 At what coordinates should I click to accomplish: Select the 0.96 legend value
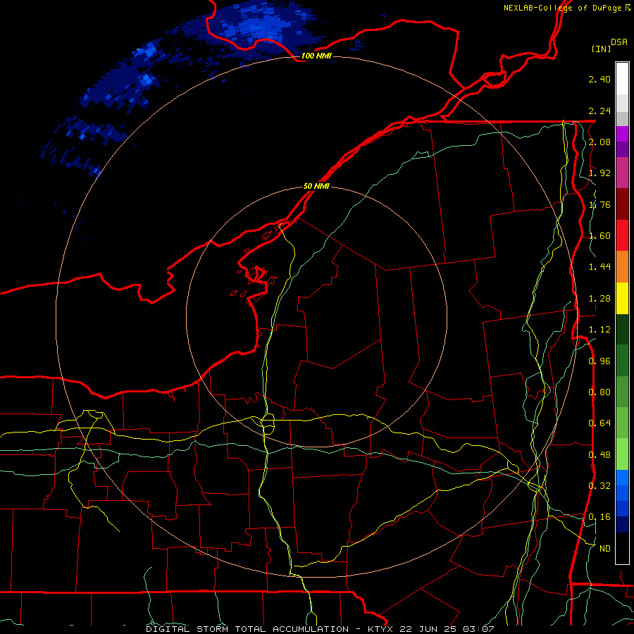point(599,361)
